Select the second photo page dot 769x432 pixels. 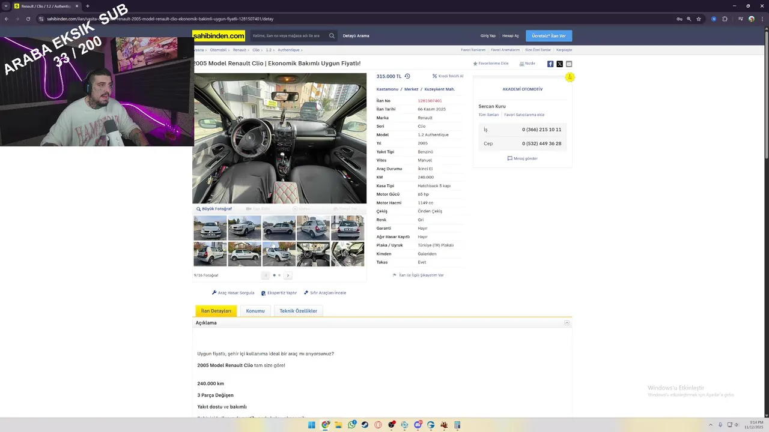coord(279,275)
